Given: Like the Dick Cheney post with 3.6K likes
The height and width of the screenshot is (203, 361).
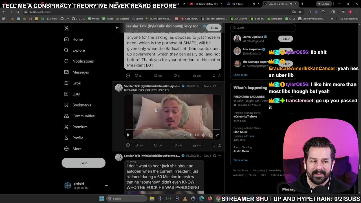Looking at the screenshot, I should click(x=178, y=145).
